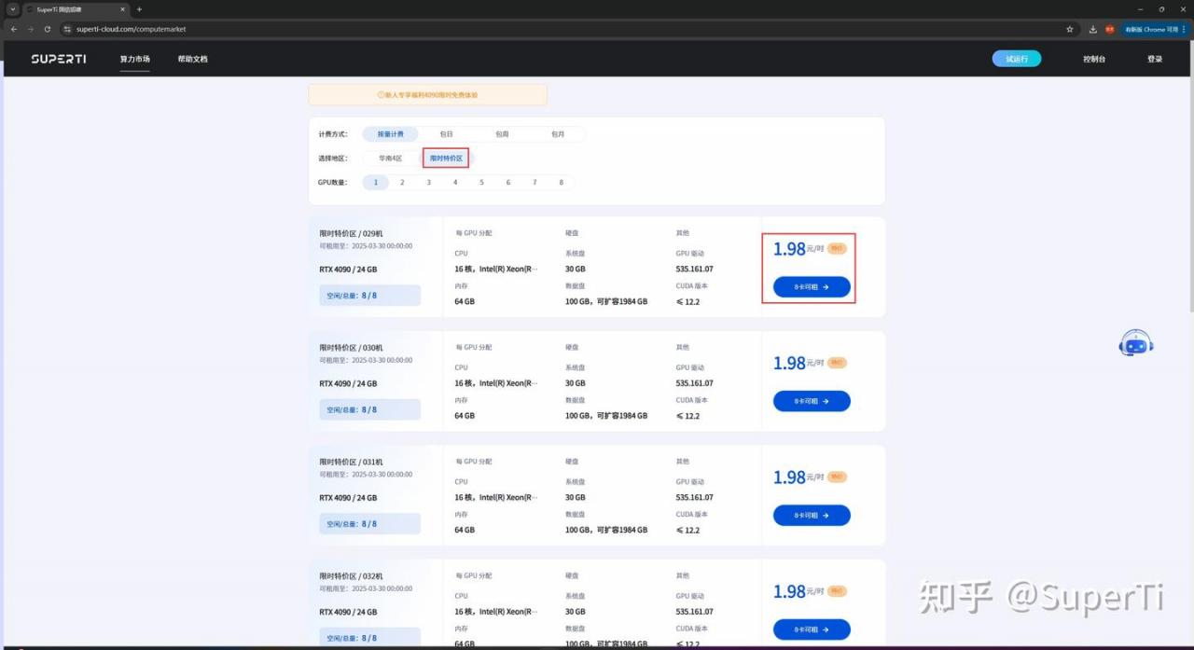The width and height of the screenshot is (1194, 650).
Task: Set GPU count to 8
Action: point(562,183)
